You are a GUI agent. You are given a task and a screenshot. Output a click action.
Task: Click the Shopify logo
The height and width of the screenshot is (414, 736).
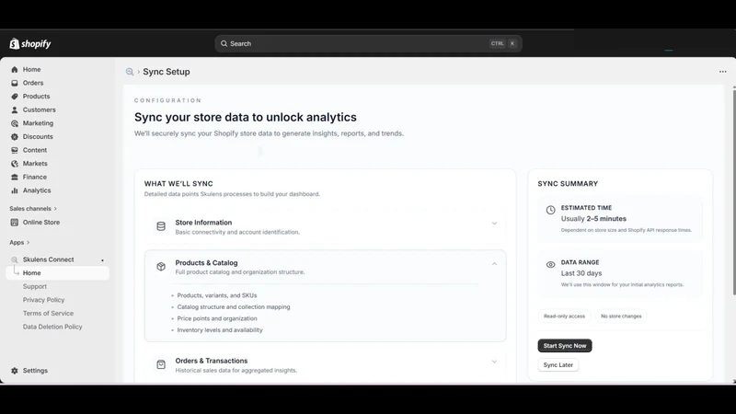(x=30, y=43)
